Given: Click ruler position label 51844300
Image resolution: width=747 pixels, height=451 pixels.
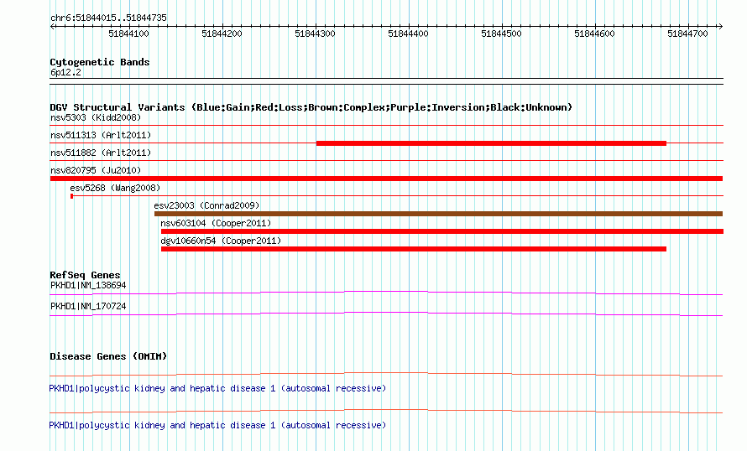Looking at the screenshot, I should point(315,34).
